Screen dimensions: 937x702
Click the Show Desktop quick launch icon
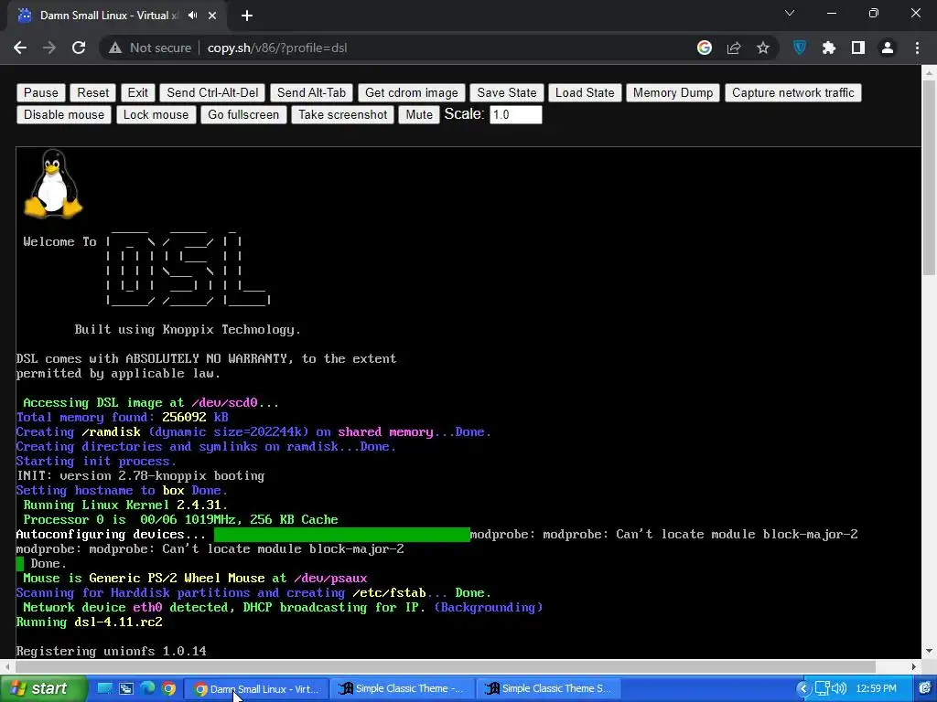click(x=104, y=689)
